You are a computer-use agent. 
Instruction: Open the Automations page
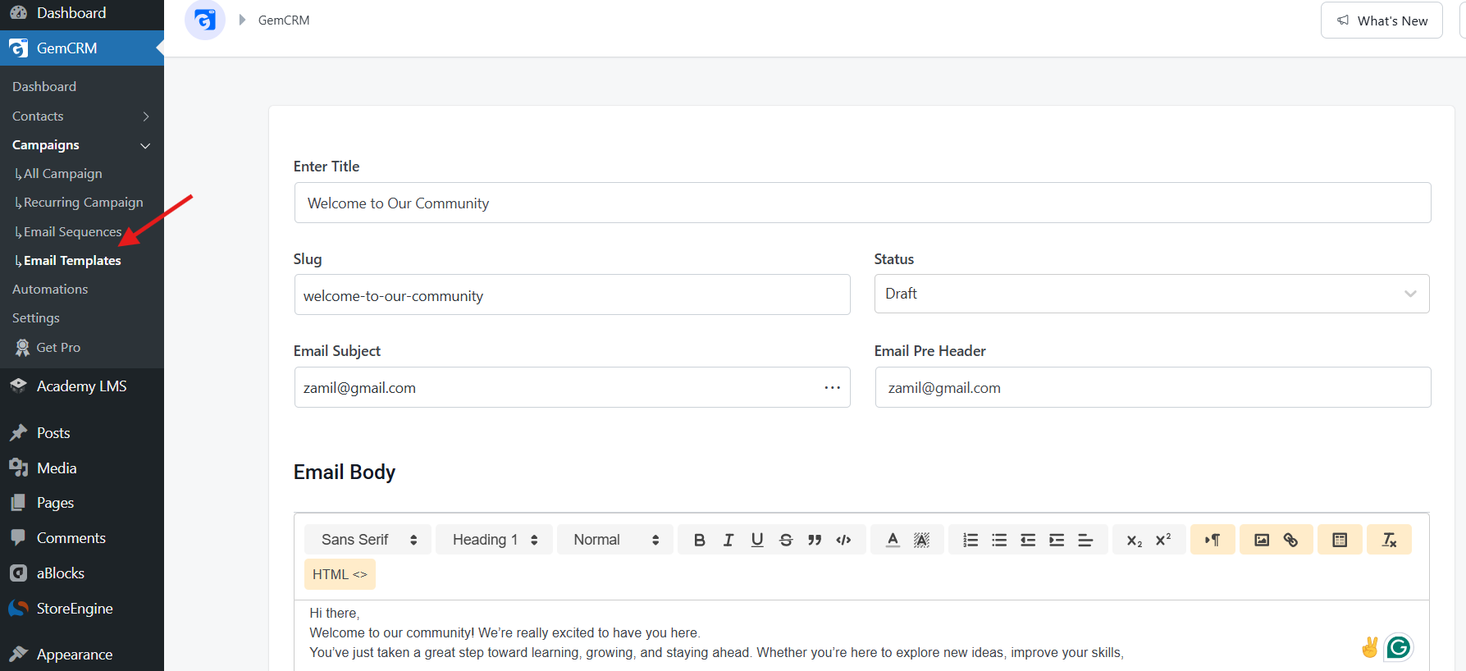(x=50, y=290)
